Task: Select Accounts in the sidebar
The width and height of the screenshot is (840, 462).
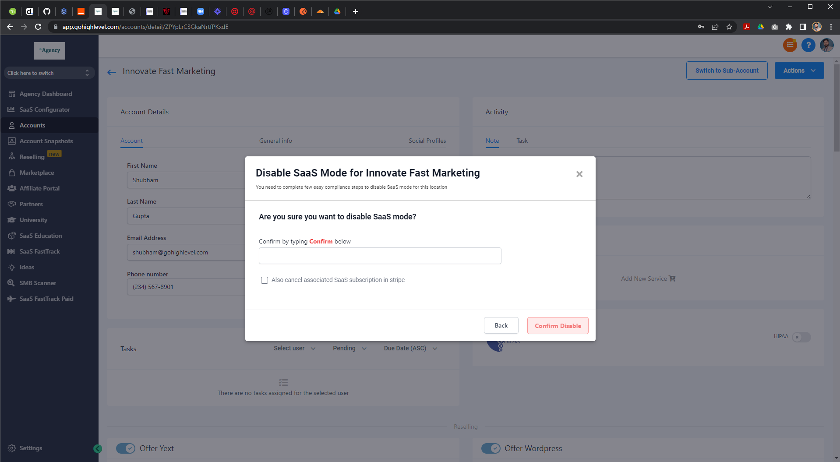Action: [x=49, y=125]
